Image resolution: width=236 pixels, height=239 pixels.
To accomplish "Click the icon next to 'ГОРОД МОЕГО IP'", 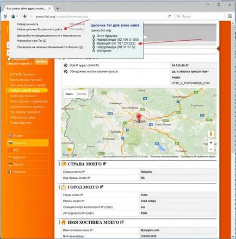I will pyautogui.click(x=64, y=187).
